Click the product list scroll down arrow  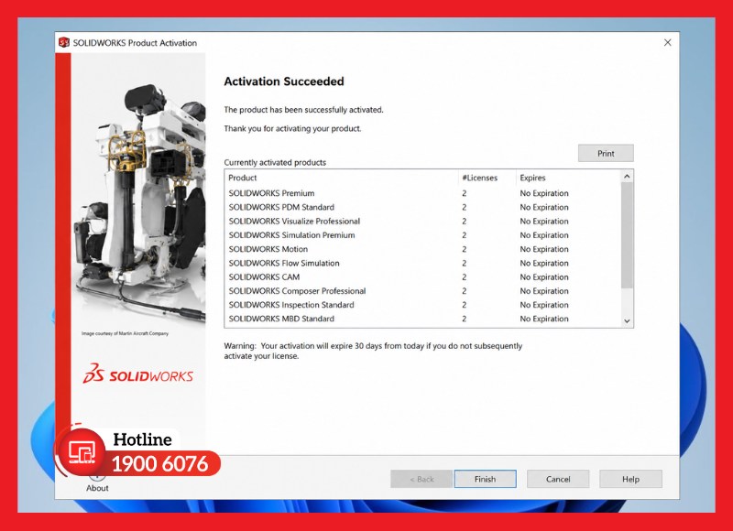(x=627, y=320)
